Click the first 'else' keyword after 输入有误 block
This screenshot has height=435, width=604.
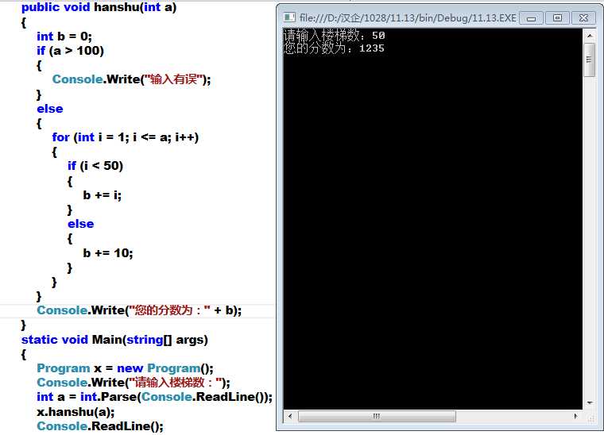point(50,109)
